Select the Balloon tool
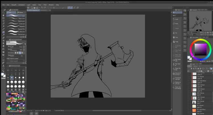The image size is (213, 115). coord(3,68)
